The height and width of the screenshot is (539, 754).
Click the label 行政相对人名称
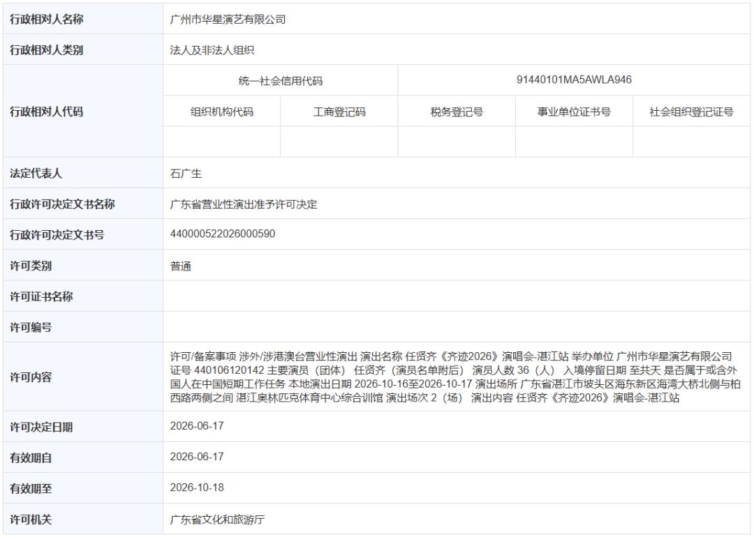coord(47,20)
